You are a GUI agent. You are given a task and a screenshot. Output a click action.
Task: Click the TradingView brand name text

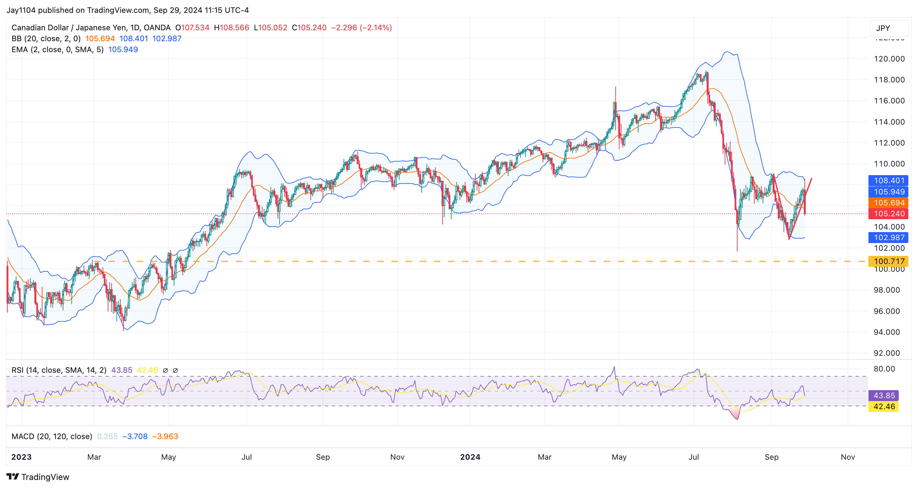pyautogui.click(x=45, y=477)
